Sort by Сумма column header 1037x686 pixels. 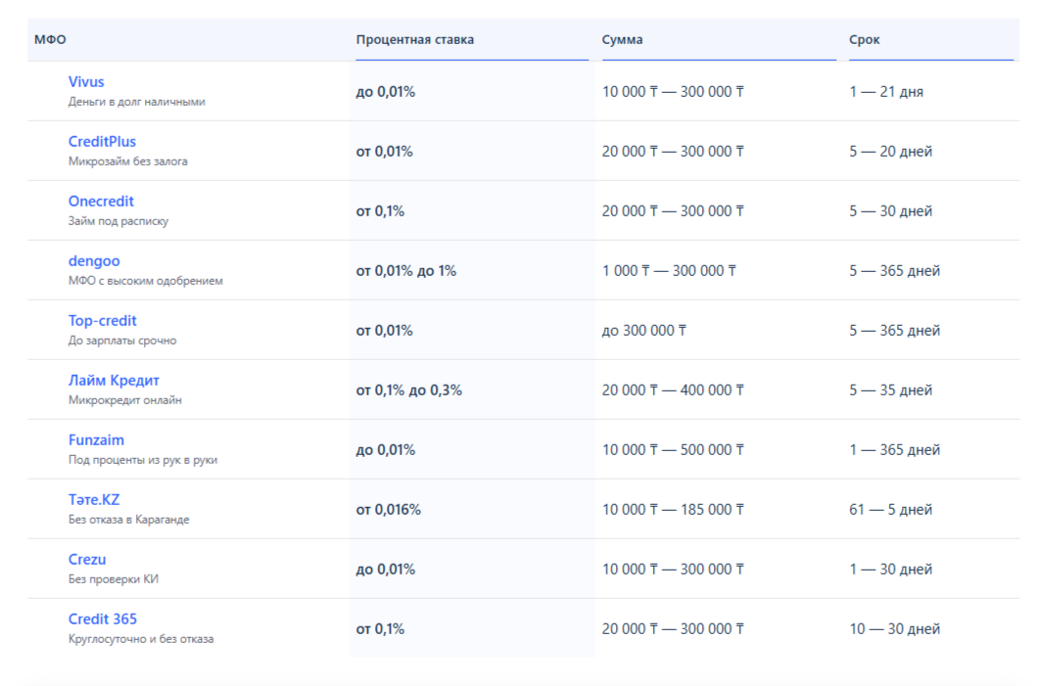[x=622, y=40]
